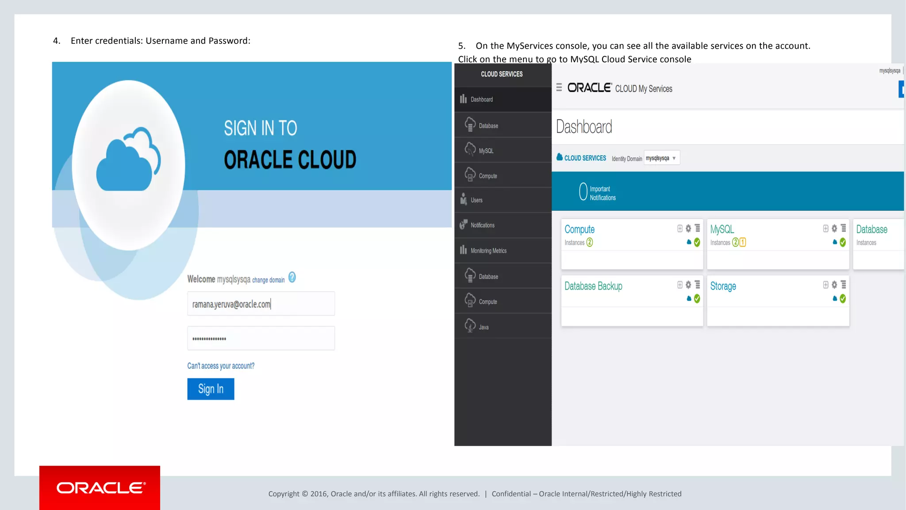
Task: Click the blue cloud icon on the MySQL card
Action: pyautogui.click(x=835, y=242)
